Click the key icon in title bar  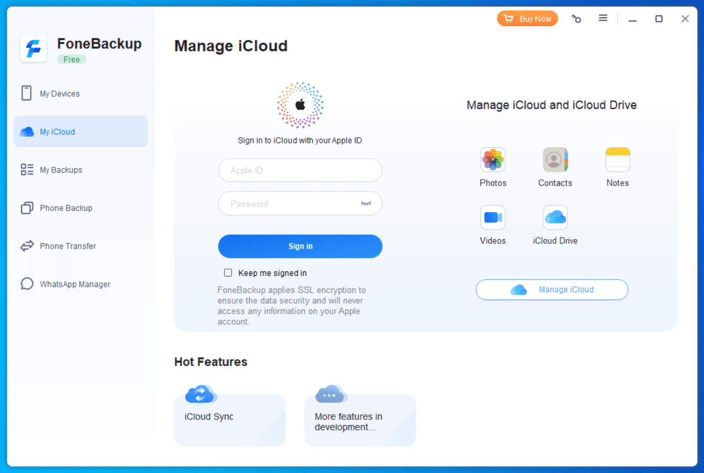576,19
